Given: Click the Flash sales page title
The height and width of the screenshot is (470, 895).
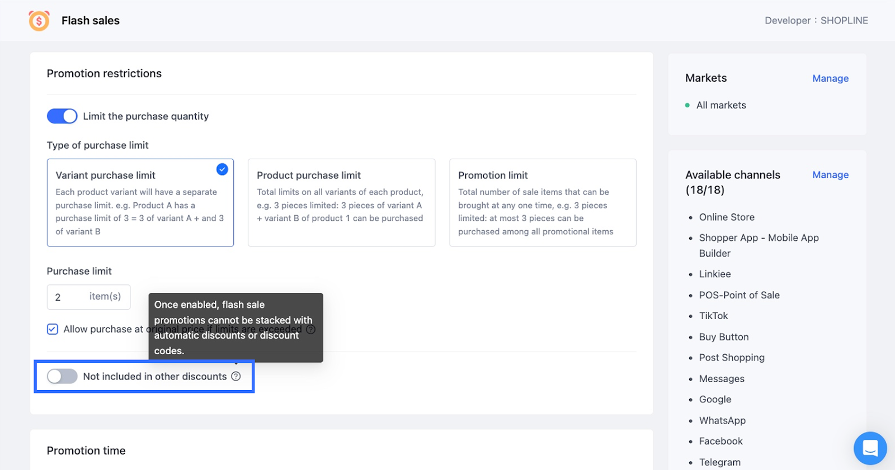Looking at the screenshot, I should pyautogui.click(x=91, y=21).
